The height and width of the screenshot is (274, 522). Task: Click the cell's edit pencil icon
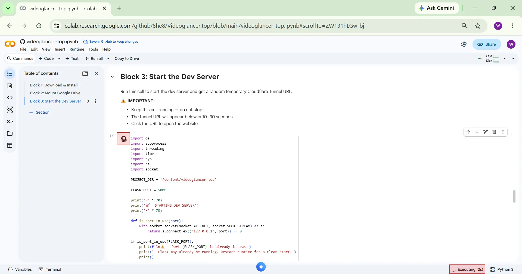pyautogui.click(x=486, y=132)
